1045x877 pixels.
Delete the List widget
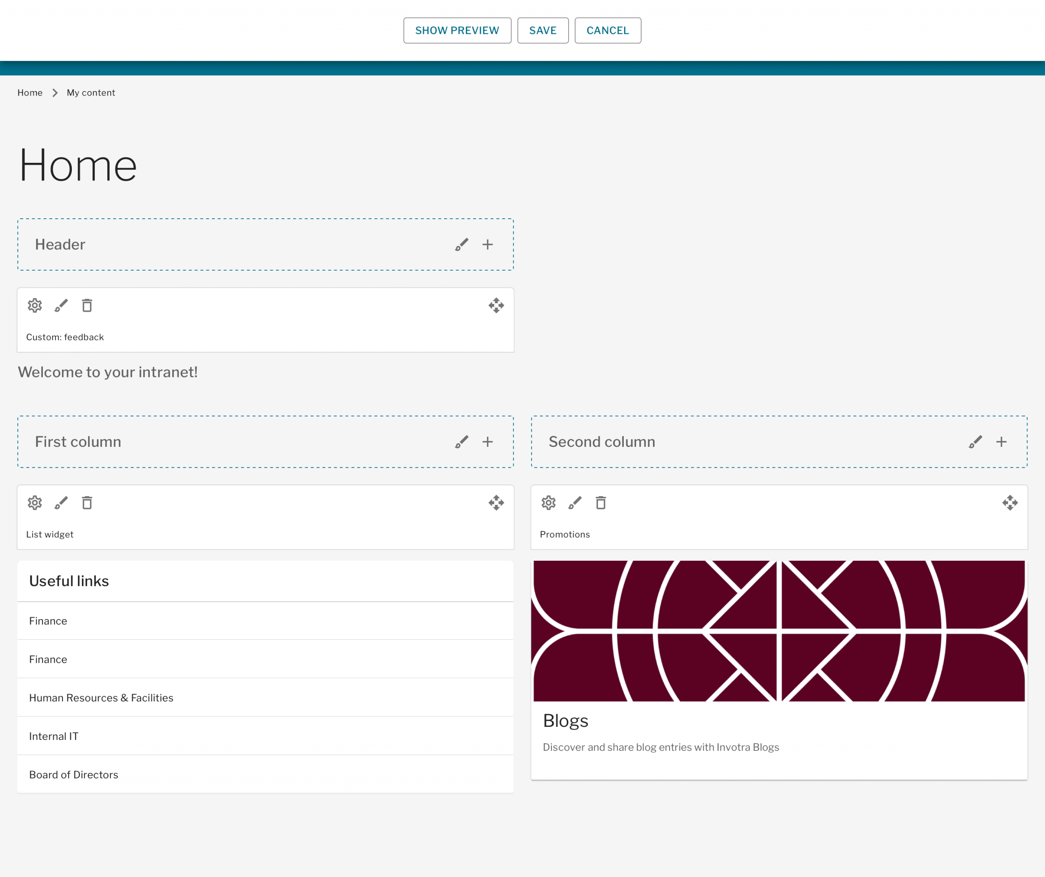click(87, 503)
